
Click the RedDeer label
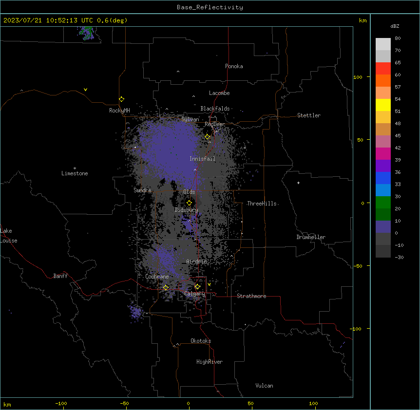[x=214, y=125]
